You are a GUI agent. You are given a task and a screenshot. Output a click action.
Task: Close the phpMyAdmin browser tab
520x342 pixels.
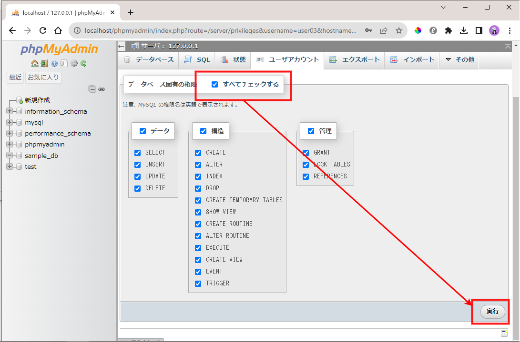[112, 12]
